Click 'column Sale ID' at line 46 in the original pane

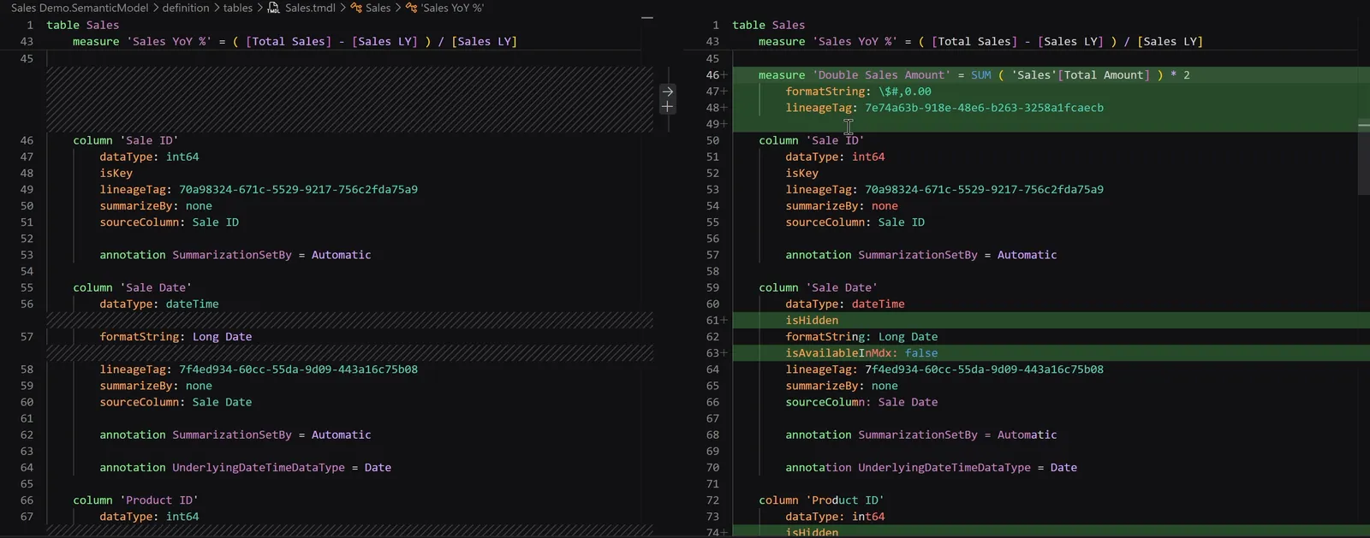[125, 140]
